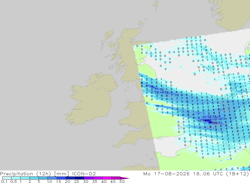The height and width of the screenshot is (183, 250).
Task: Select the date Mo 17-08-2026 text
Action: tap(166, 174)
